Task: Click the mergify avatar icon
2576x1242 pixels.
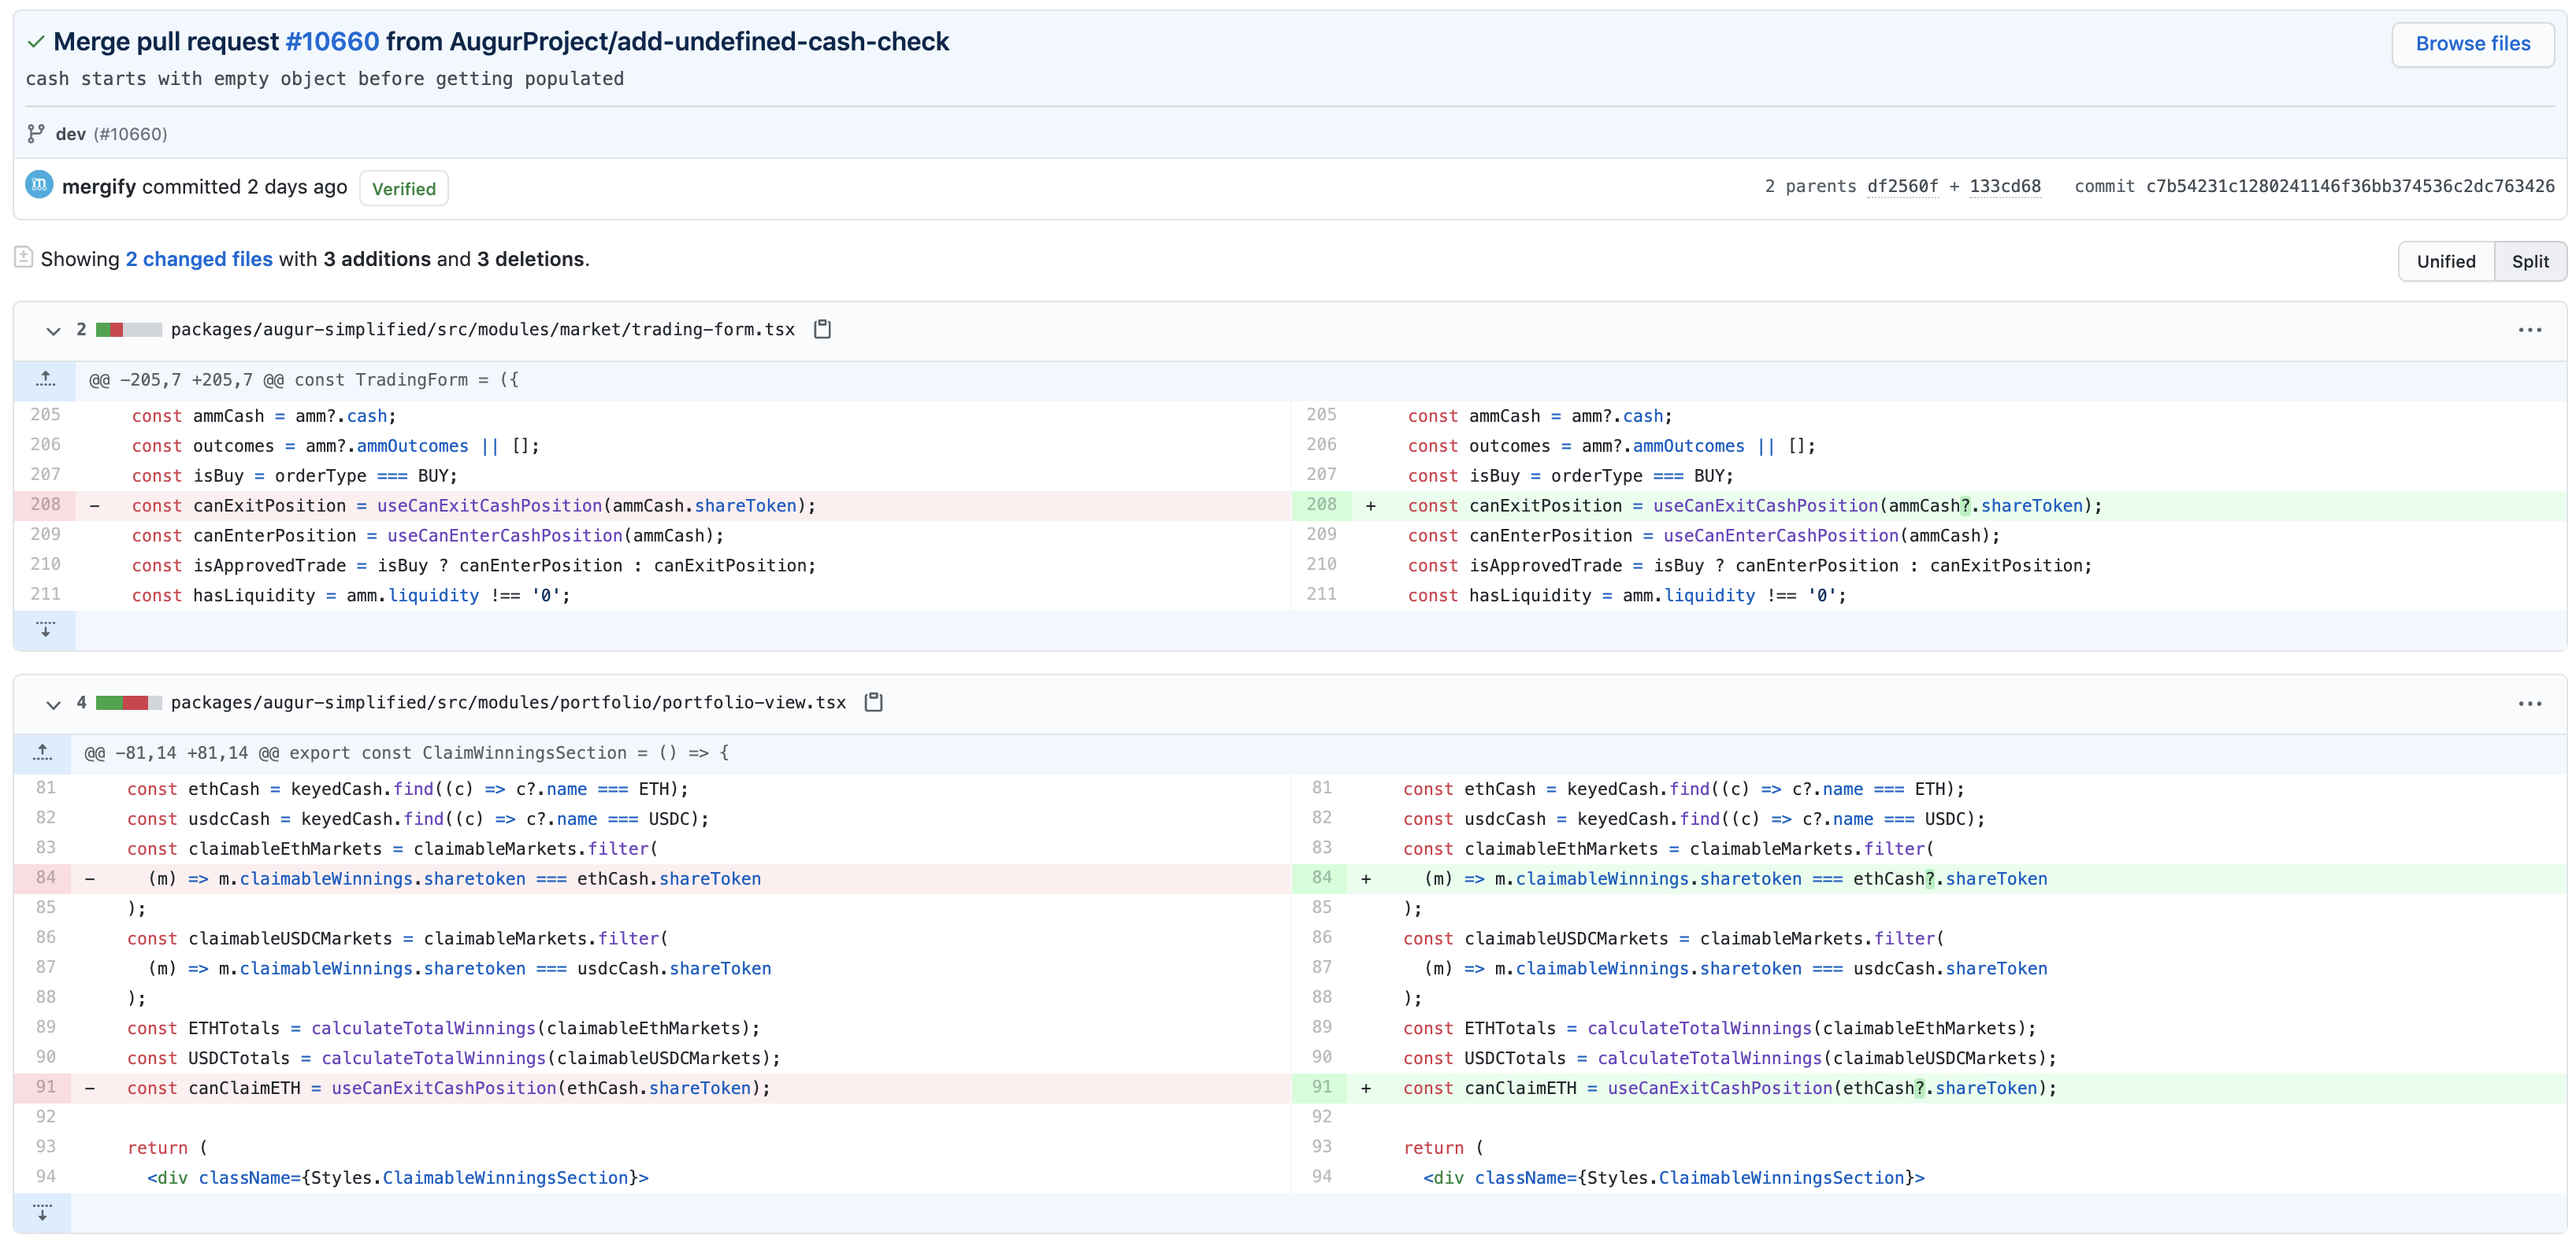Action: (39, 185)
